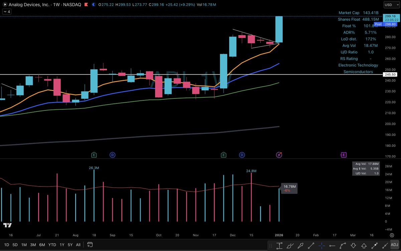Select the arrow up marker tool

(x=364, y=246)
